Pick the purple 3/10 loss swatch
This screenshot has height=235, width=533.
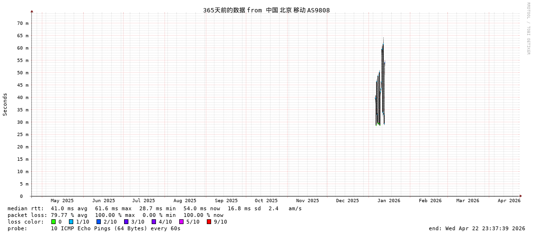(126, 222)
